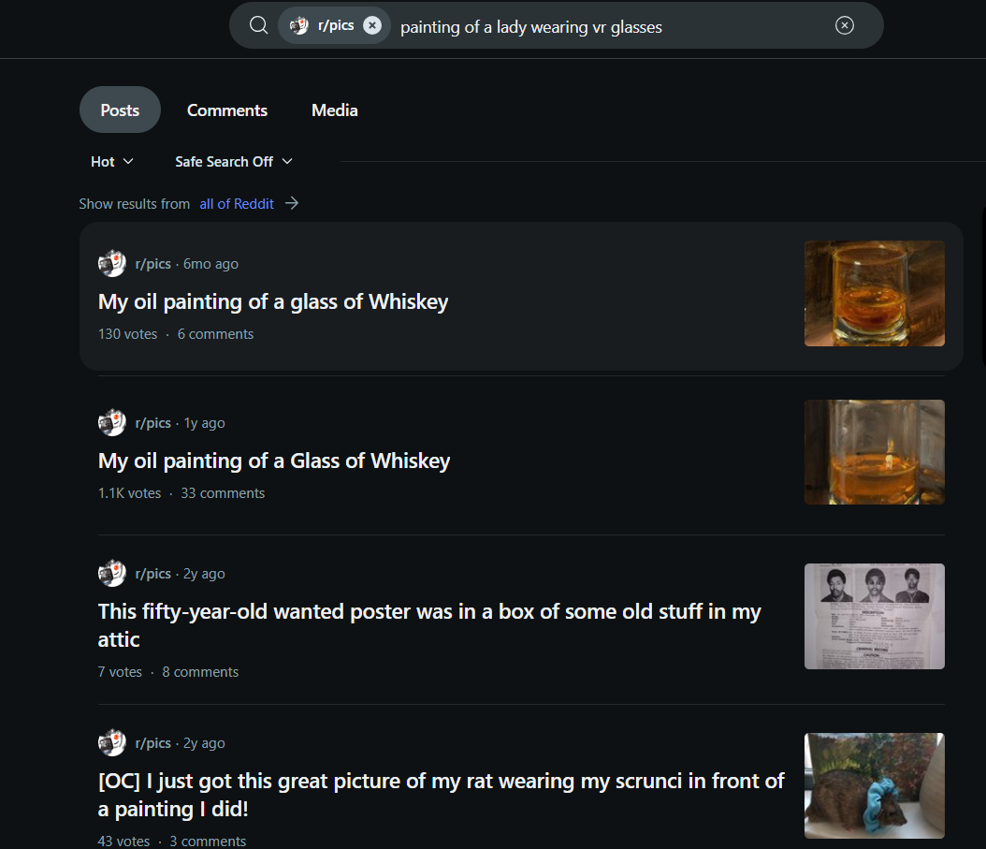
Task: Switch to the Media tab
Action: tap(335, 110)
